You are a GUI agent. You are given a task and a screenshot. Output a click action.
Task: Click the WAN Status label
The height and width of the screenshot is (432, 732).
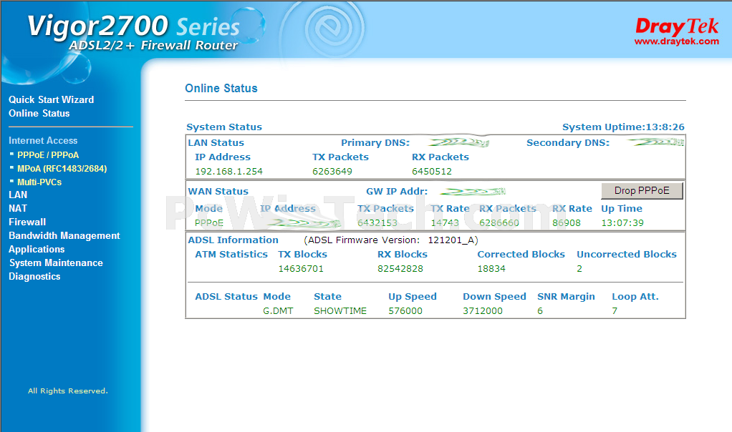pos(218,191)
